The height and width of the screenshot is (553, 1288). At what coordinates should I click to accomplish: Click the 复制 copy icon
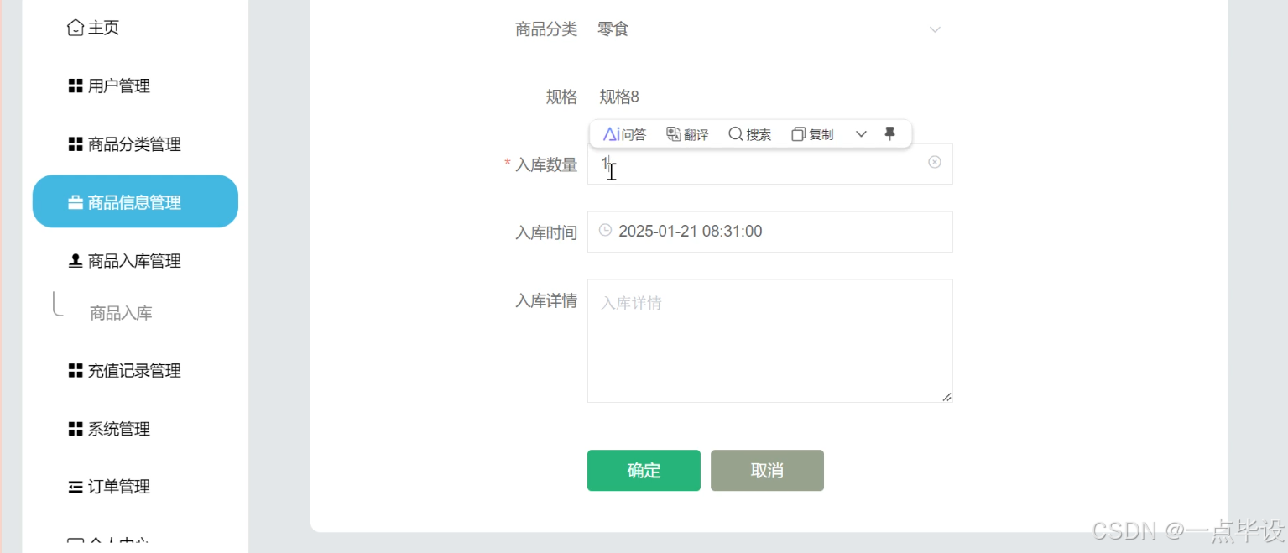click(798, 133)
